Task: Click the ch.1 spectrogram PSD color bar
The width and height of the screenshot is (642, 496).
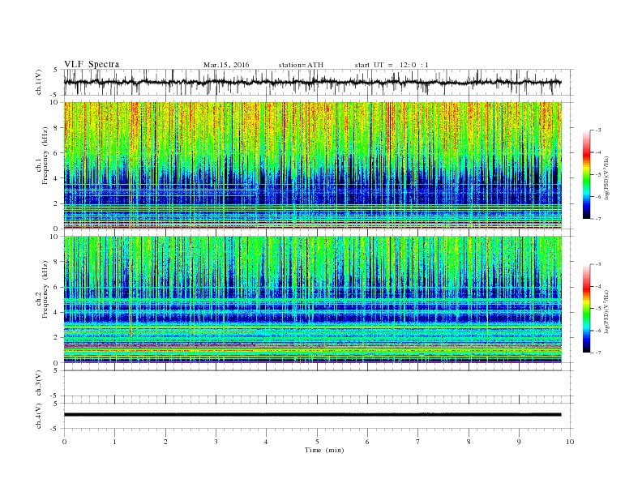Action: tap(587, 174)
